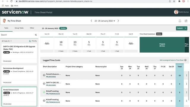Open first PRJTASK0010153 task link
190x107 pixels.
coord(53,94)
